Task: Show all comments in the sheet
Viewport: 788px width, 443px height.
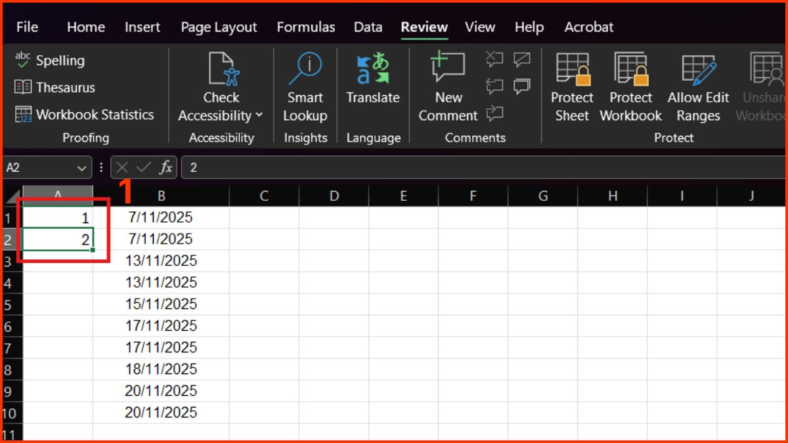Action: 522,85
